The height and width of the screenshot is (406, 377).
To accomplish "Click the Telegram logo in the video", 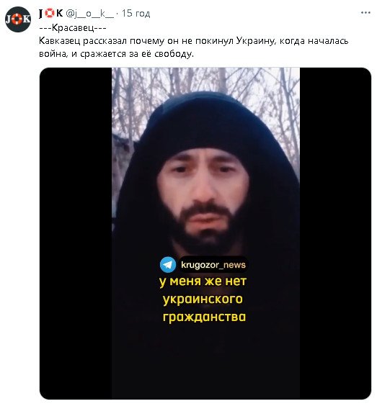I will (x=168, y=265).
